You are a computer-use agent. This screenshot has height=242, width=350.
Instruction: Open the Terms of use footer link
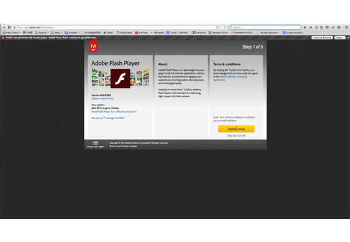tap(115, 147)
